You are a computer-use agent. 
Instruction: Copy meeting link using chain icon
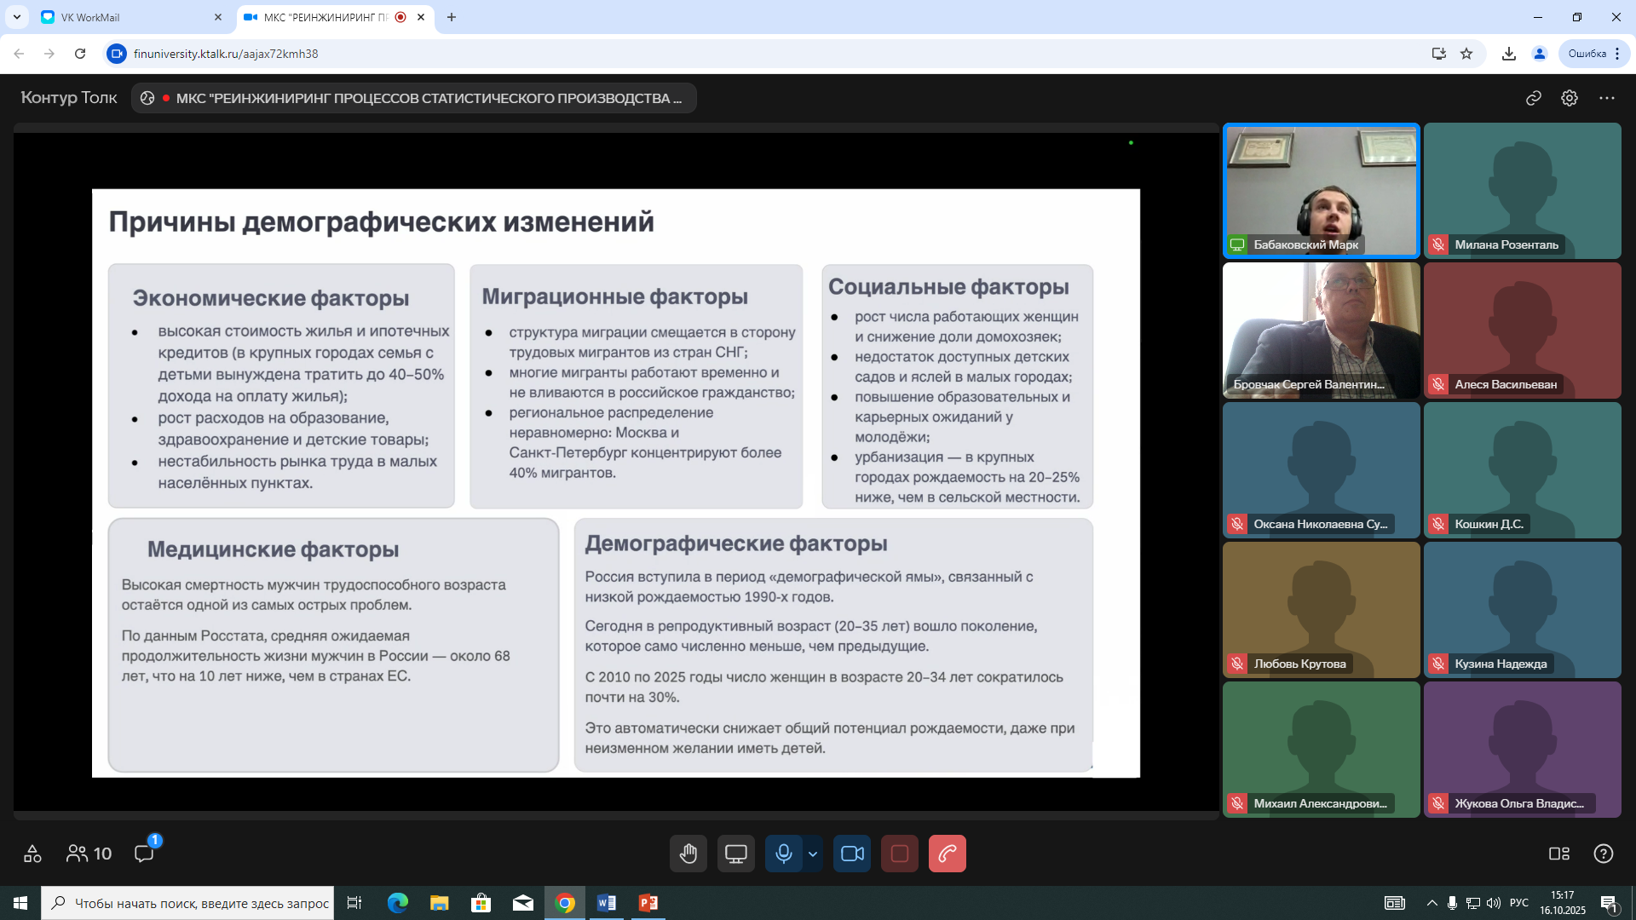tap(1533, 98)
